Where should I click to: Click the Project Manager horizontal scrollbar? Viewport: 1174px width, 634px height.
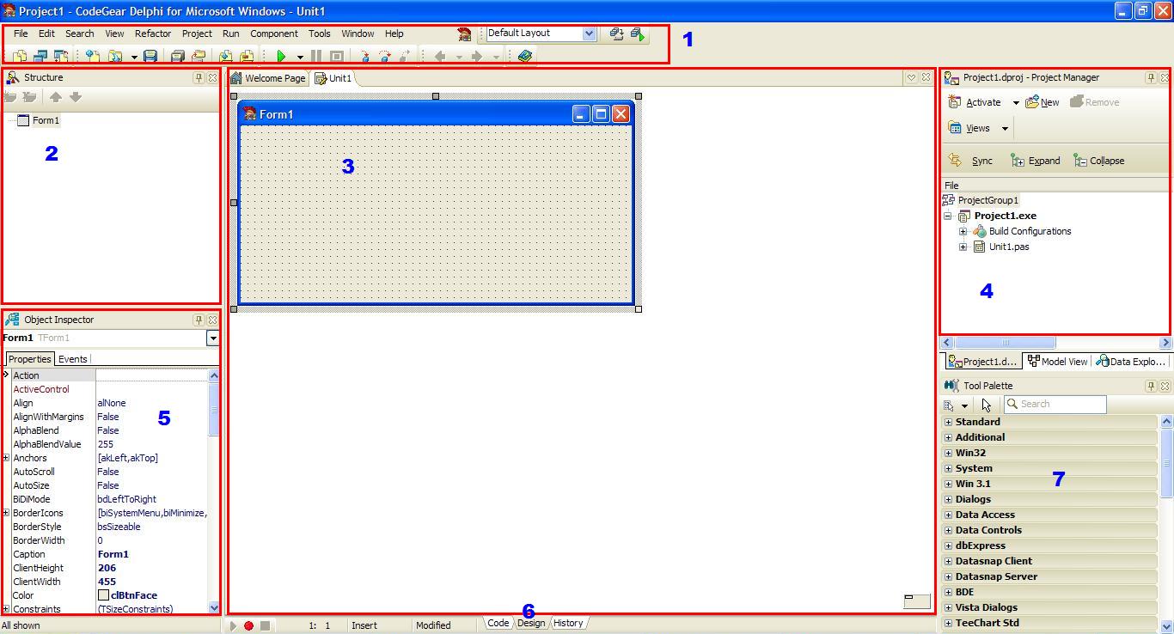(x=1056, y=343)
